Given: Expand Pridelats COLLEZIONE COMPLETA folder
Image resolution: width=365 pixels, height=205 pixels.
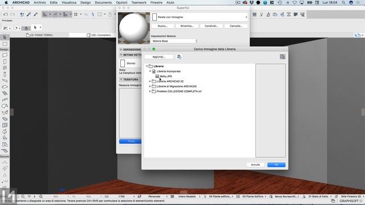Looking at the screenshot, I should [150, 91].
